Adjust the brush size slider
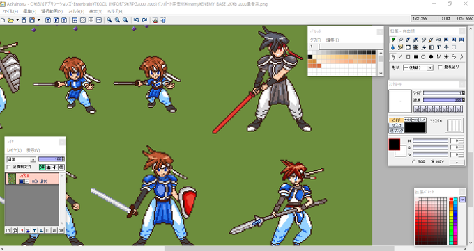 click(x=443, y=93)
